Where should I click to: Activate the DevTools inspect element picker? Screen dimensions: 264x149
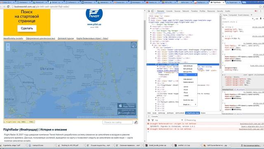(149, 11)
